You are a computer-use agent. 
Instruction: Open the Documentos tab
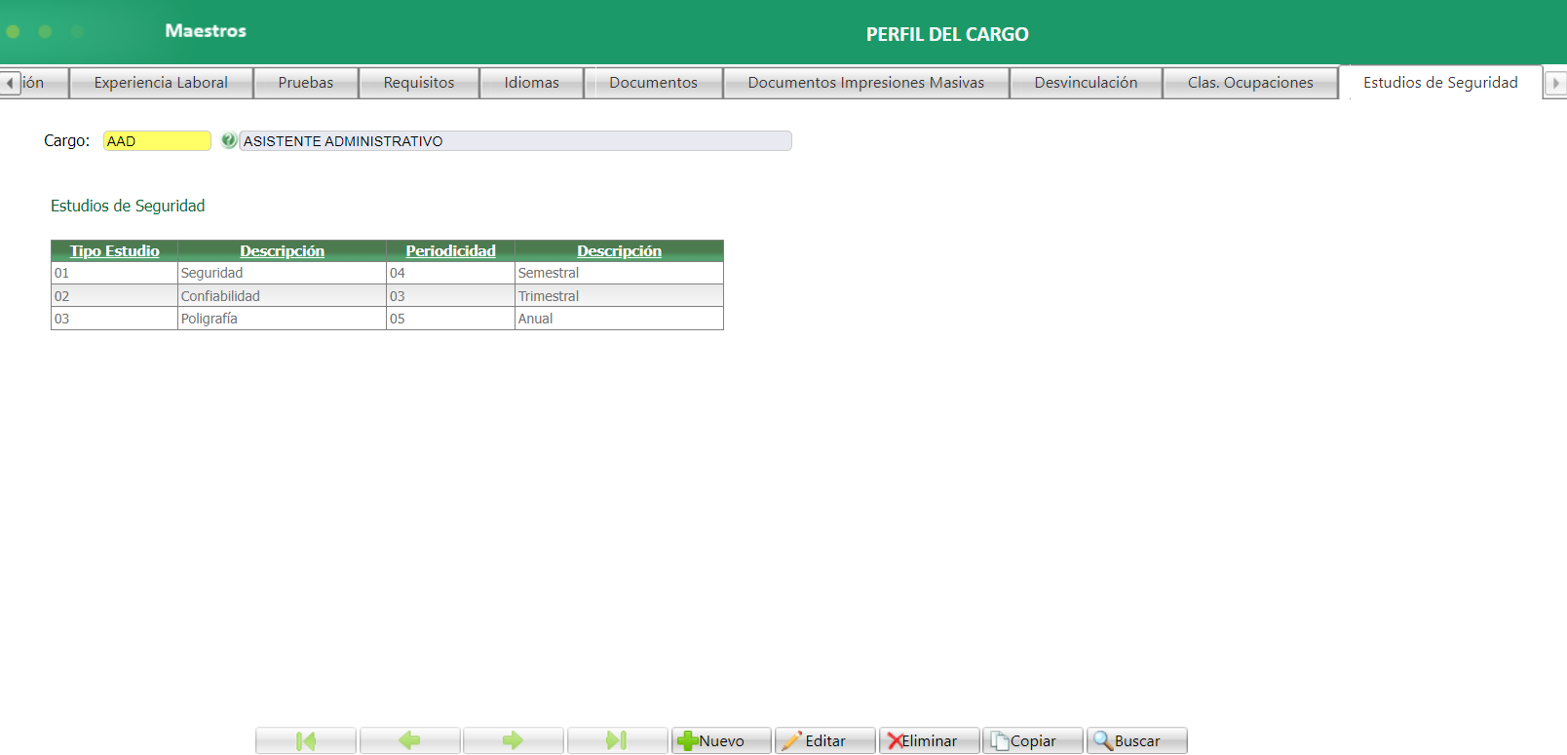pyautogui.click(x=654, y=83)
